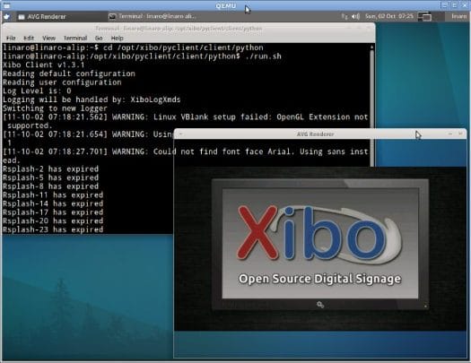Click 'Switching to new logger' line
471x363 pixels.
[x=55, y=108]
